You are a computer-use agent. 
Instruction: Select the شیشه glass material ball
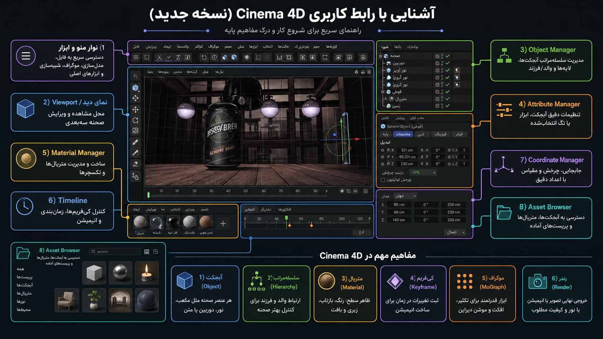coord(157,222)
